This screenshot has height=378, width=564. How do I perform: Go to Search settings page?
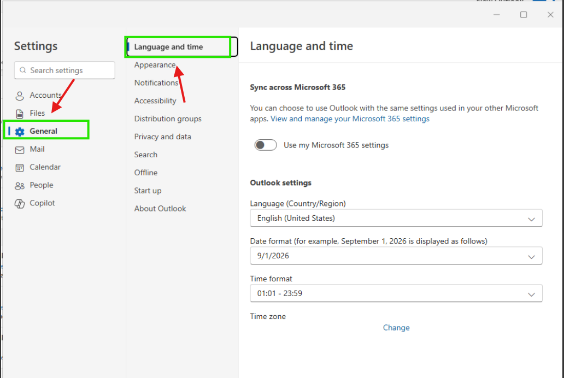(x=146, y=155)
